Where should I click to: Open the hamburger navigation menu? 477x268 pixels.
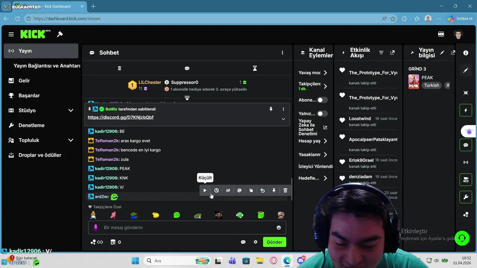[x=11, y=34]
